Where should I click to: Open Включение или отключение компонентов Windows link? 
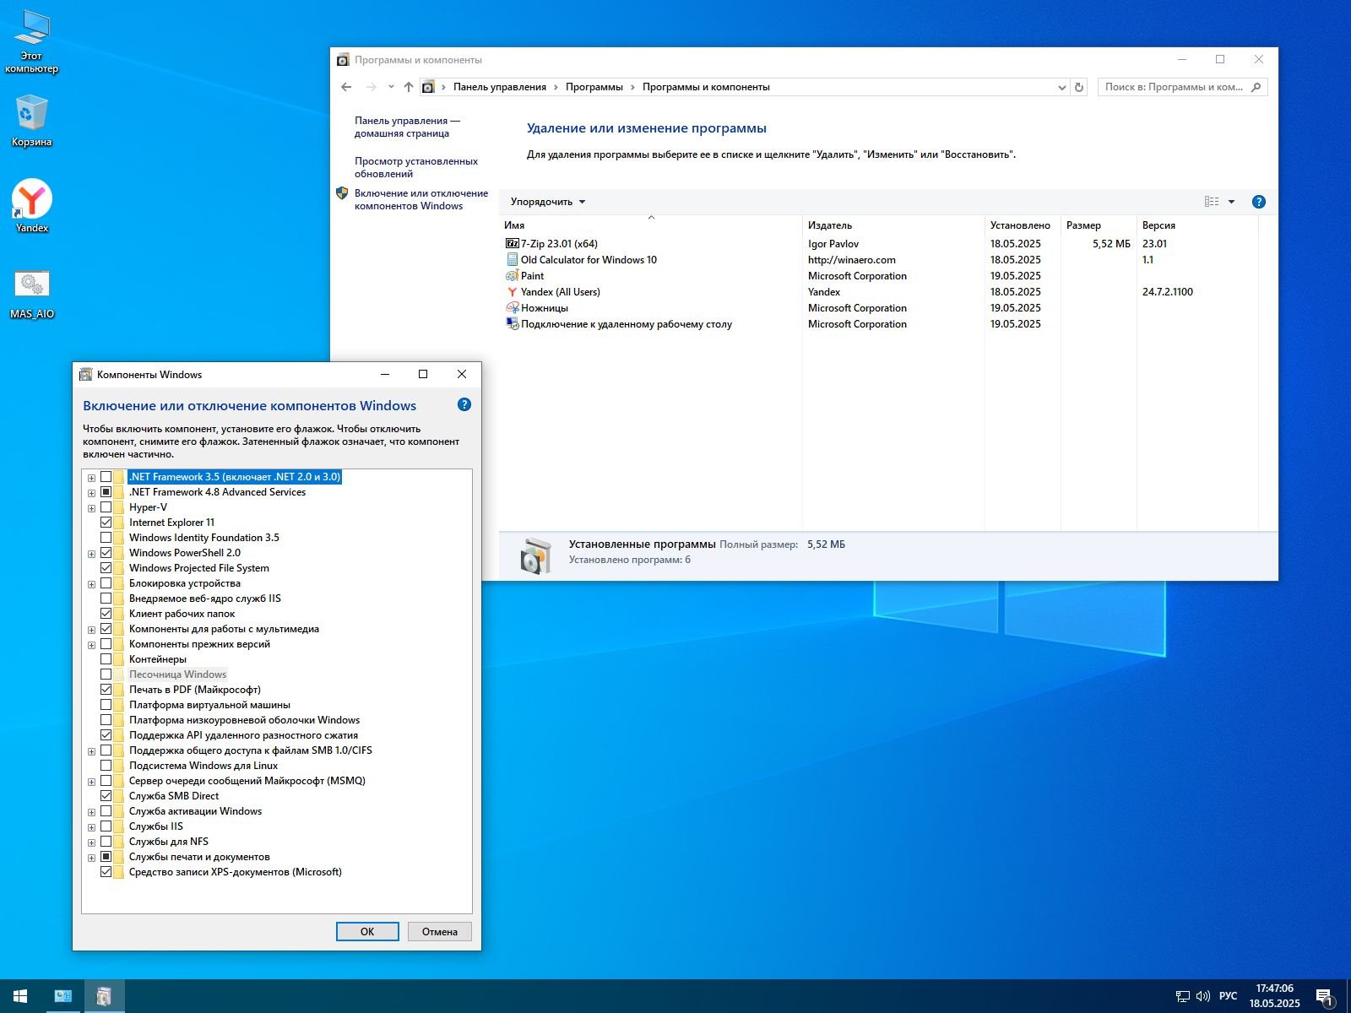tap(421, 199)
